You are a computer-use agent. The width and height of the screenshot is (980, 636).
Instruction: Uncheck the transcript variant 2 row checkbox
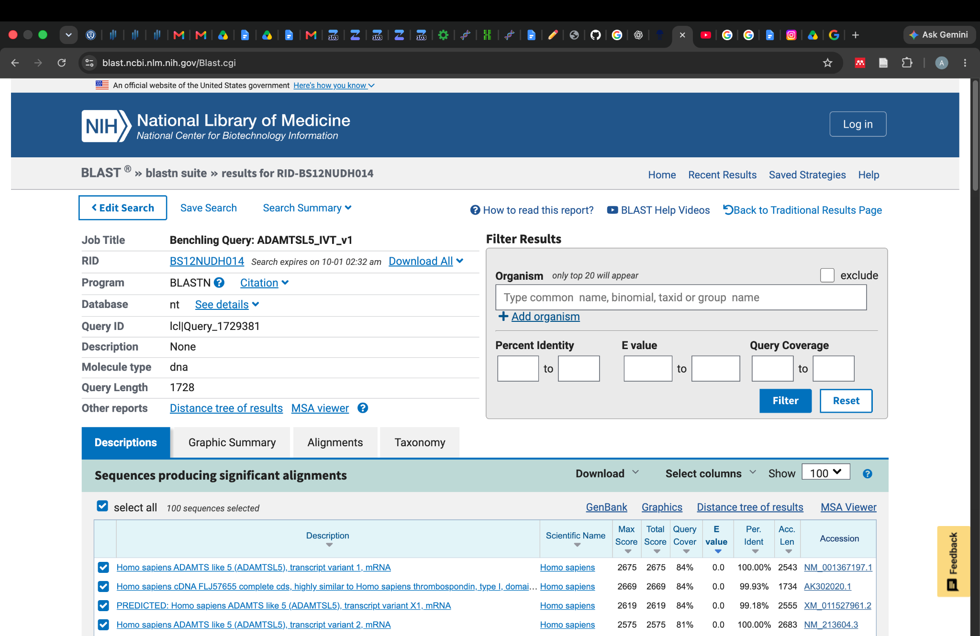click(103, 625)
